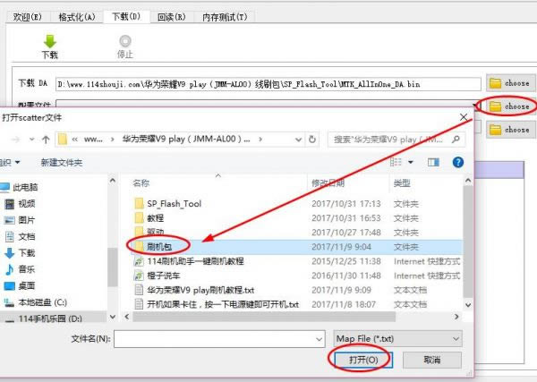Open the 回读(R) tab
537x382 pixels.
click(171, 17)
